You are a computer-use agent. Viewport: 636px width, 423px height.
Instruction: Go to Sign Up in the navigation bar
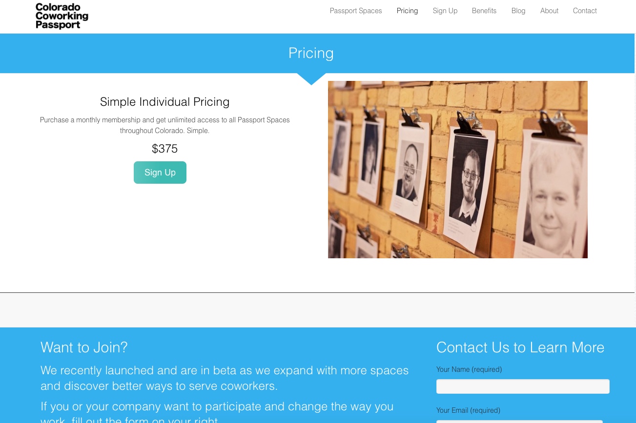pyautogui.click(x=445, y=11)
